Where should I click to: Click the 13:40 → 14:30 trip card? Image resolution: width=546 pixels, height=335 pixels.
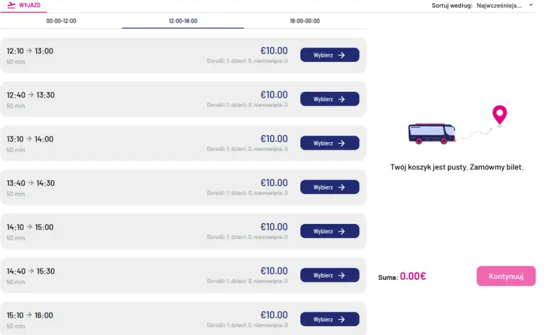click(x=184, y=187)
